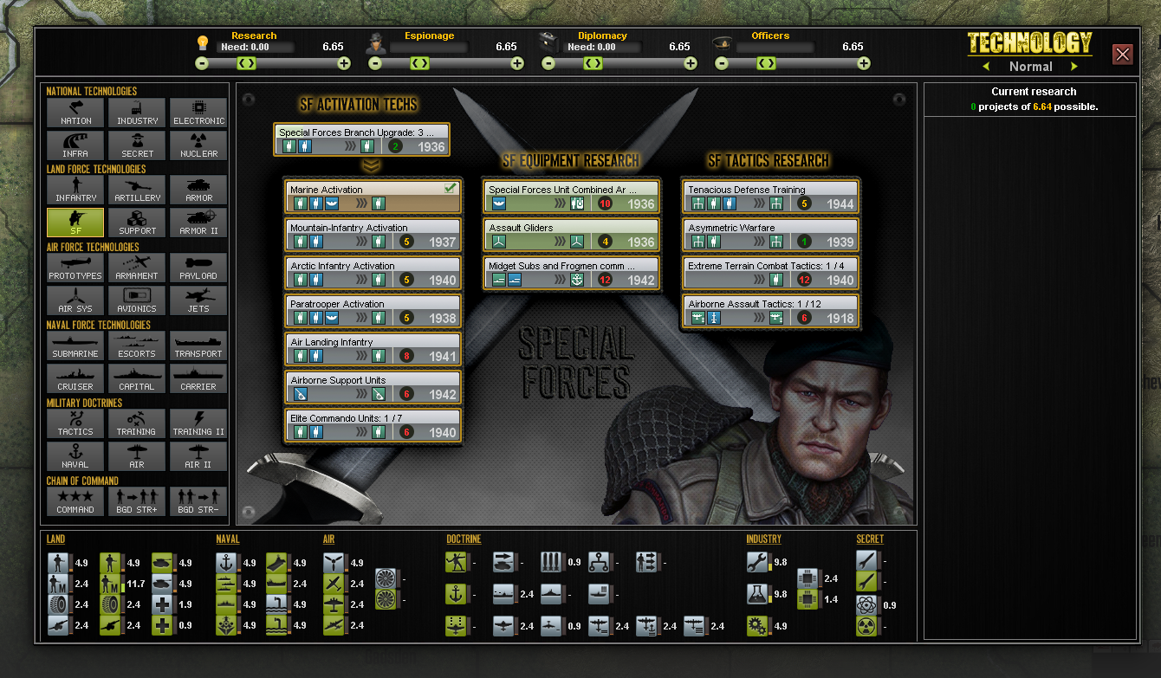The height and width of the screenshot is (678, 1161).
Task: Research Airborne Assault Tactics
Action: [771, 311]
